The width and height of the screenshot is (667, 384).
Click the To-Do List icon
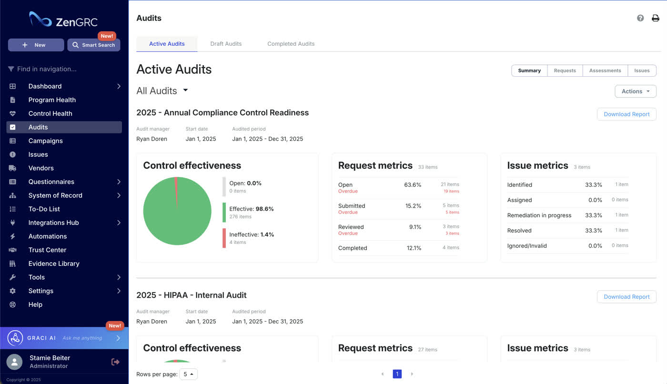click(x=13, y=209)
